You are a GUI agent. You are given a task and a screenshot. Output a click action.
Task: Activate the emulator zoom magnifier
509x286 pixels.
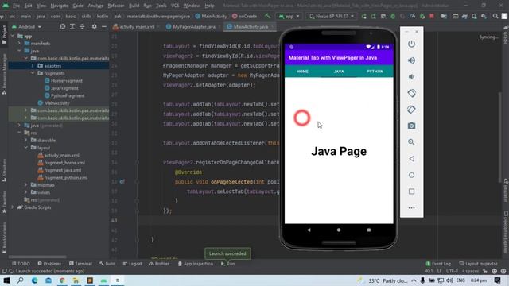(x=411, y=142)
